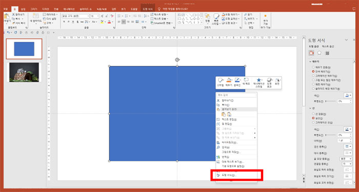Select the Gradient line radio button

313,123
